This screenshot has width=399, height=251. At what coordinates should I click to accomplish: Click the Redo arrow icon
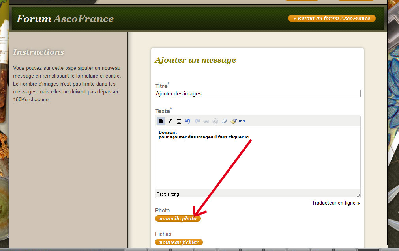pyautogui.click(x=197, y=121)
